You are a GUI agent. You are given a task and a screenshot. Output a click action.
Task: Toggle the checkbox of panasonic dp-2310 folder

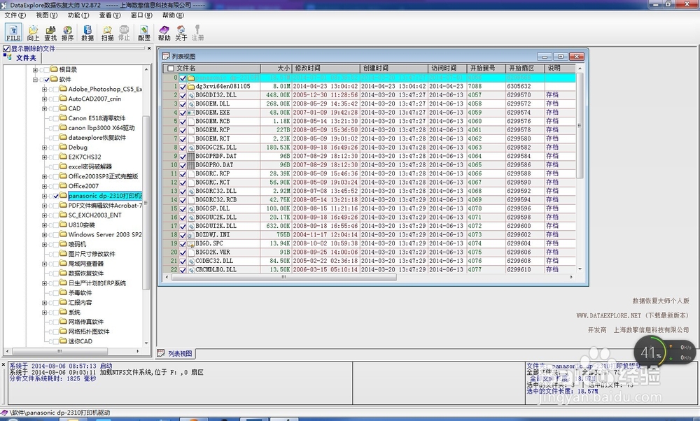point(56,196)
